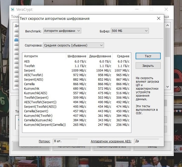
Task: Open the Сортировка dropdown
Action: click(x=73, y=45)
